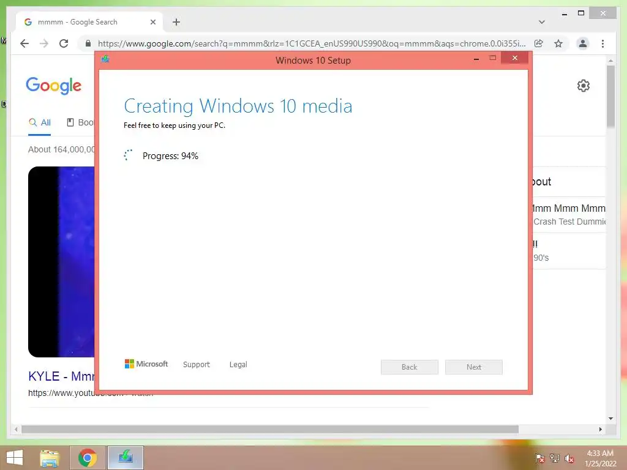Click the Microsoft logo in Setup
Image resolution: width=627 pixels, height=470 pixels.
[146, 364]
